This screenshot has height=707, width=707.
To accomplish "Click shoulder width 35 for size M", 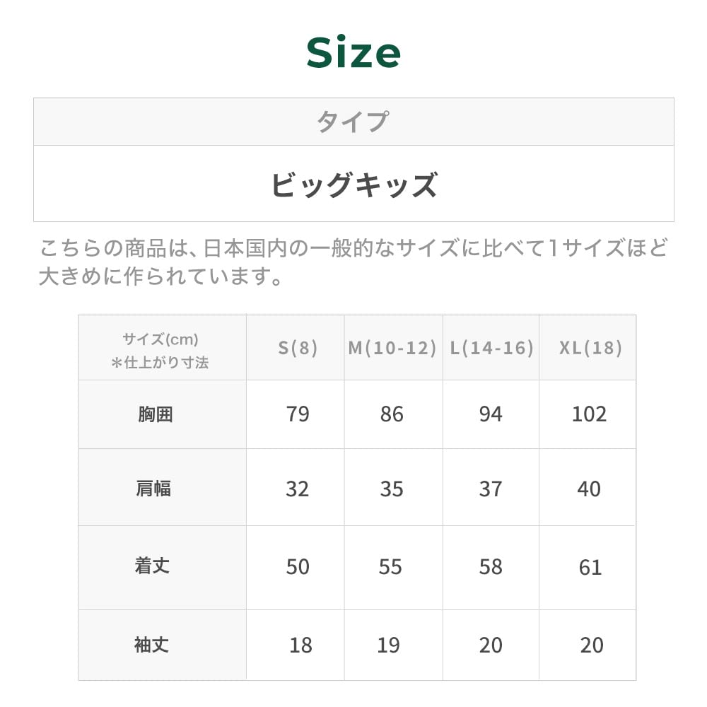I will (392, 489).
